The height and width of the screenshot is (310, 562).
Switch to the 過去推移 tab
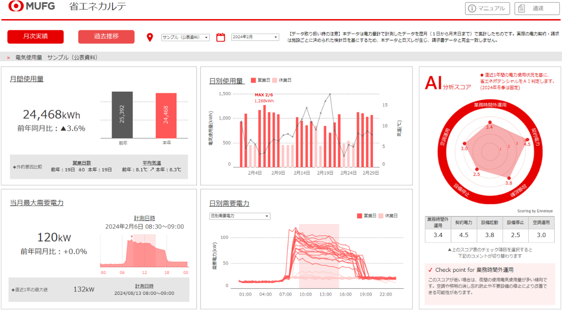tap(106, 37)
